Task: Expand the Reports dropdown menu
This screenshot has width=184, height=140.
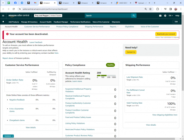Action: (x=114, y=26)
